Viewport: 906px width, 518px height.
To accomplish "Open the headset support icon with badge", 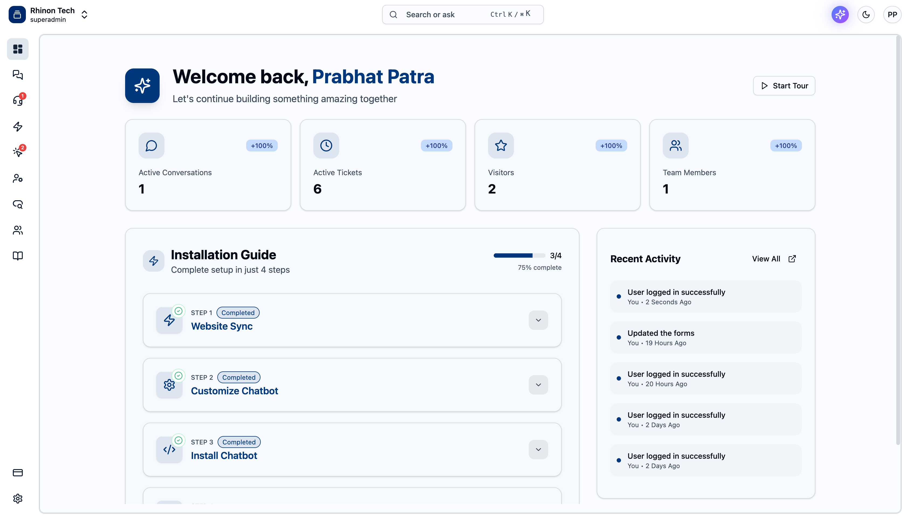I will [18, 101].
